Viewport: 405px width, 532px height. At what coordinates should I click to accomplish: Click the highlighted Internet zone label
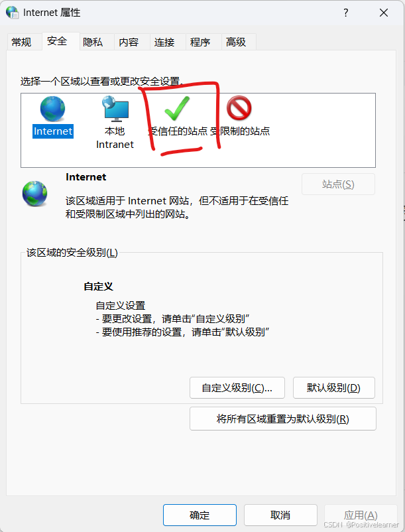click(x=53, y=131)
